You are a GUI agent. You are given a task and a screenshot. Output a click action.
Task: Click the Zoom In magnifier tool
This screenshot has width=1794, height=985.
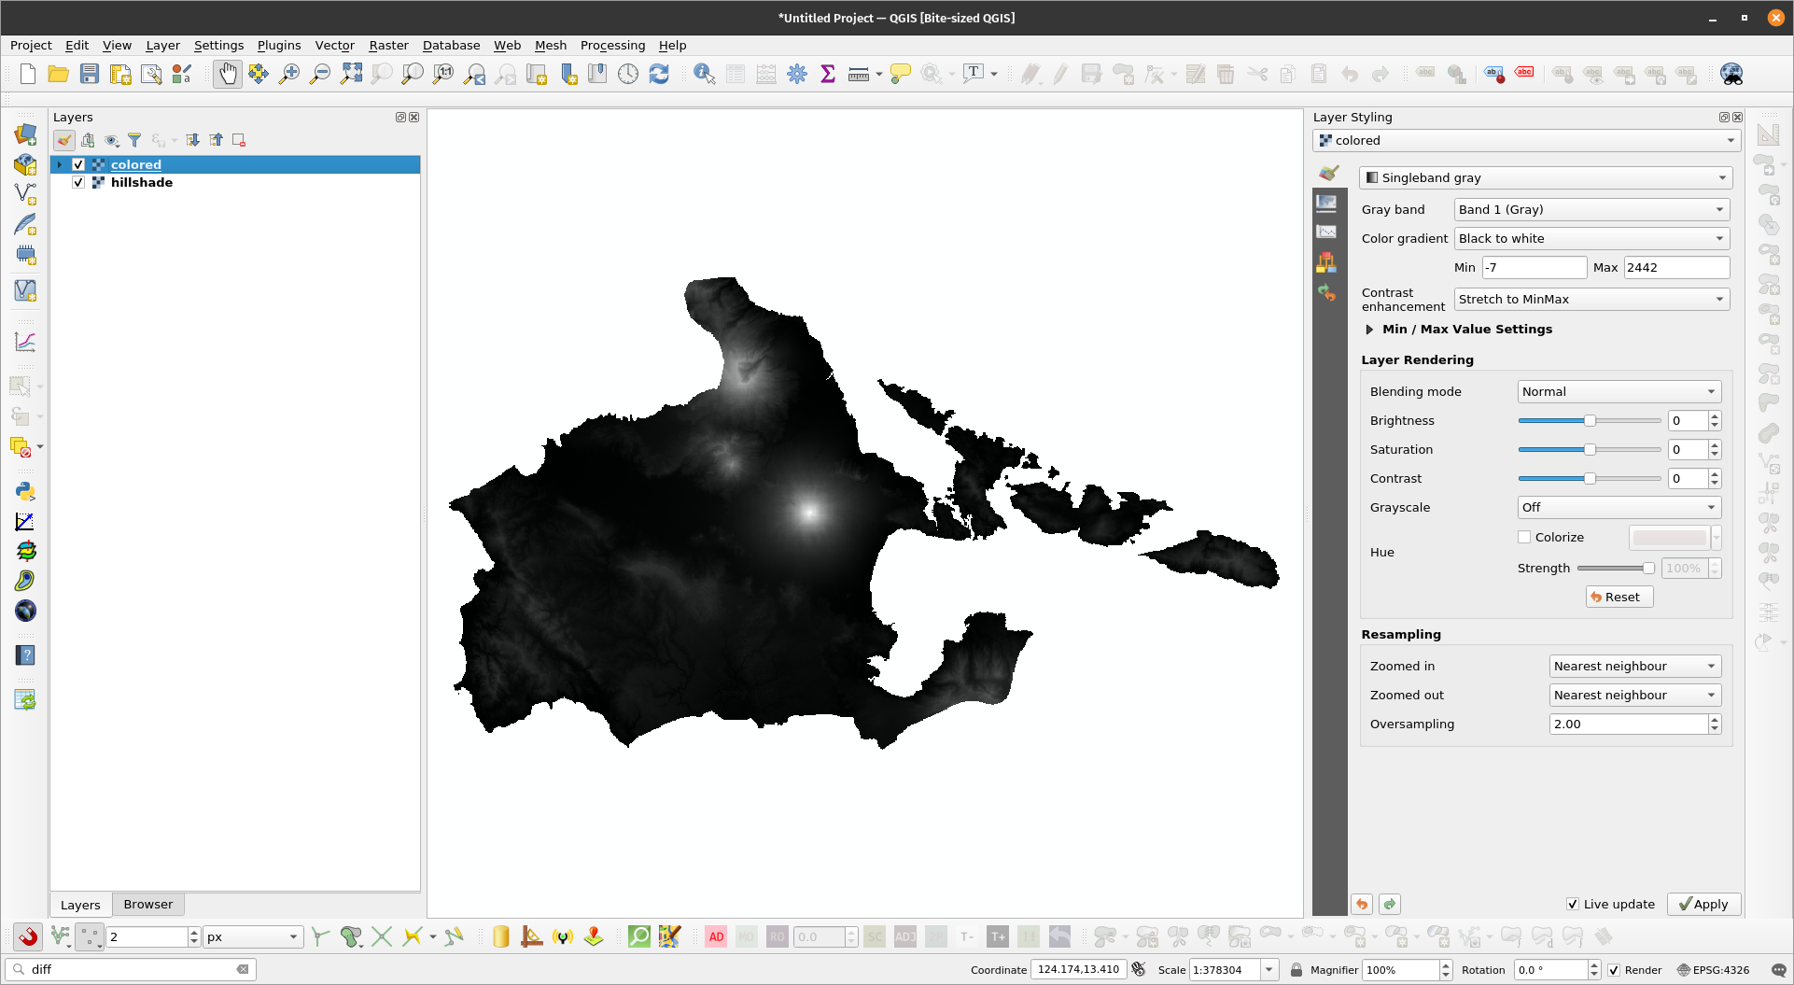click(x=289, y=74)
